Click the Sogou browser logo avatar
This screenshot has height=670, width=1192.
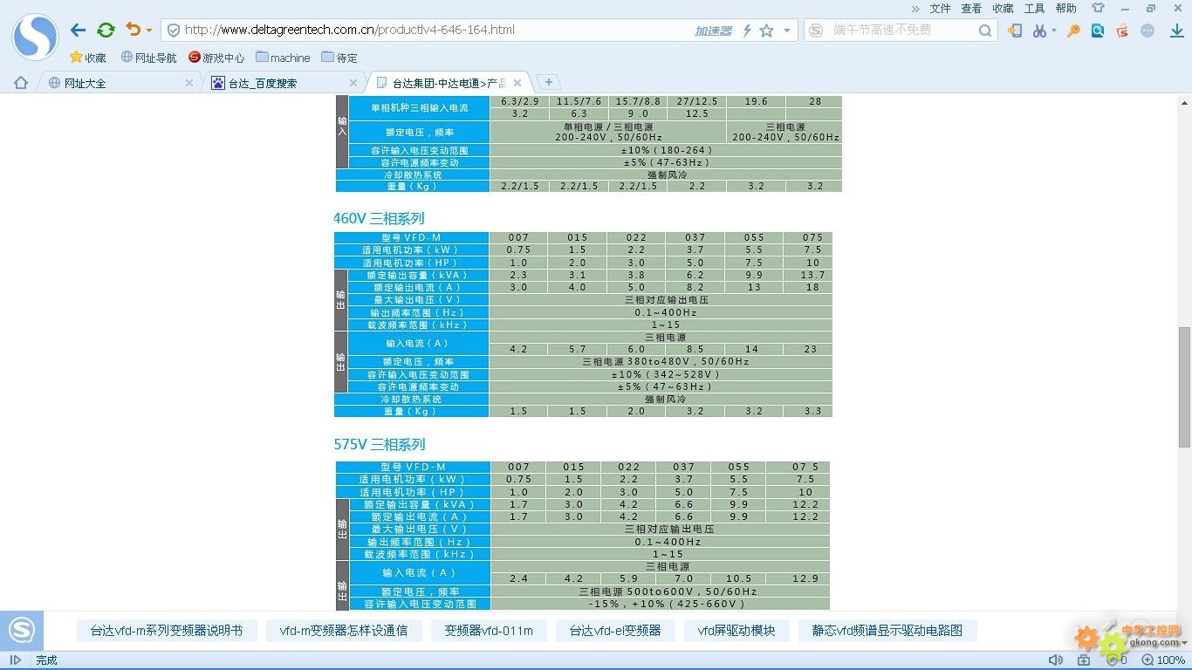tap(35, 37)
